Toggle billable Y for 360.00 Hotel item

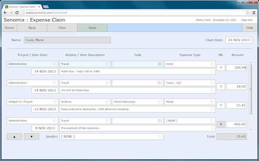pos(221,67)
